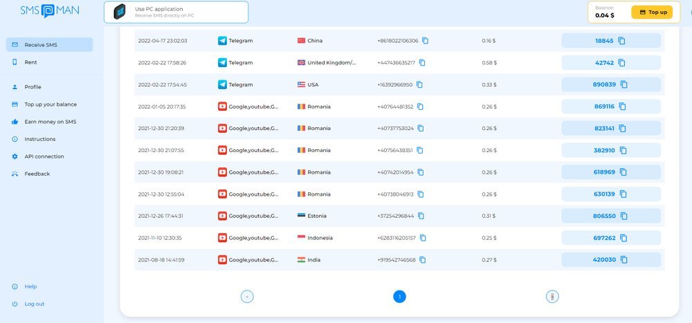Click Google,youtube service in India row

(248, 260)
